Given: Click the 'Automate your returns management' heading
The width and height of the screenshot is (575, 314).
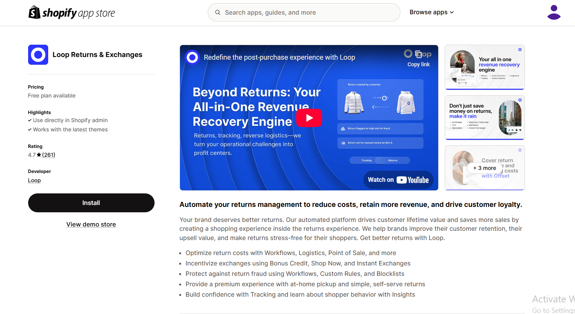Looking at the screenshot, I should point(351,205).
